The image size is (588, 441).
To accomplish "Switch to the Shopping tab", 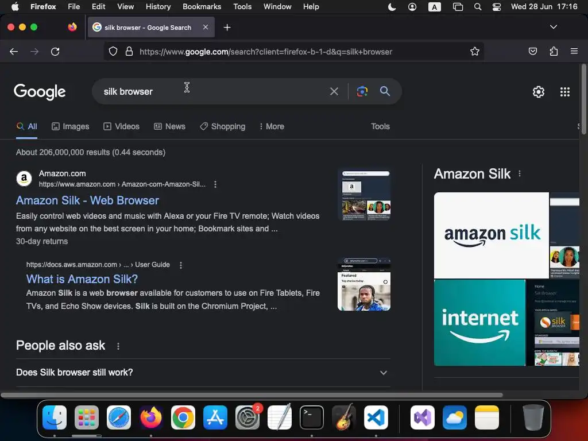I will point(223,126).
